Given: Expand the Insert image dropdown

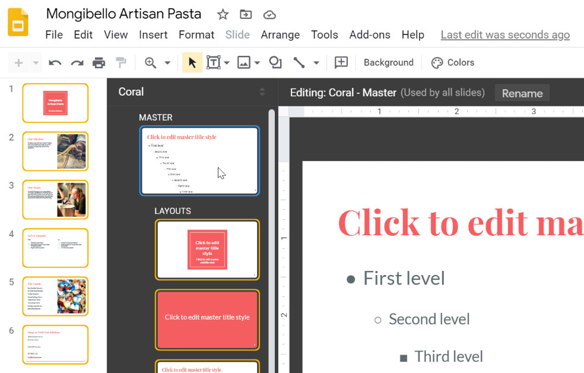Looking at the screenshot, I should pos(257,63).
